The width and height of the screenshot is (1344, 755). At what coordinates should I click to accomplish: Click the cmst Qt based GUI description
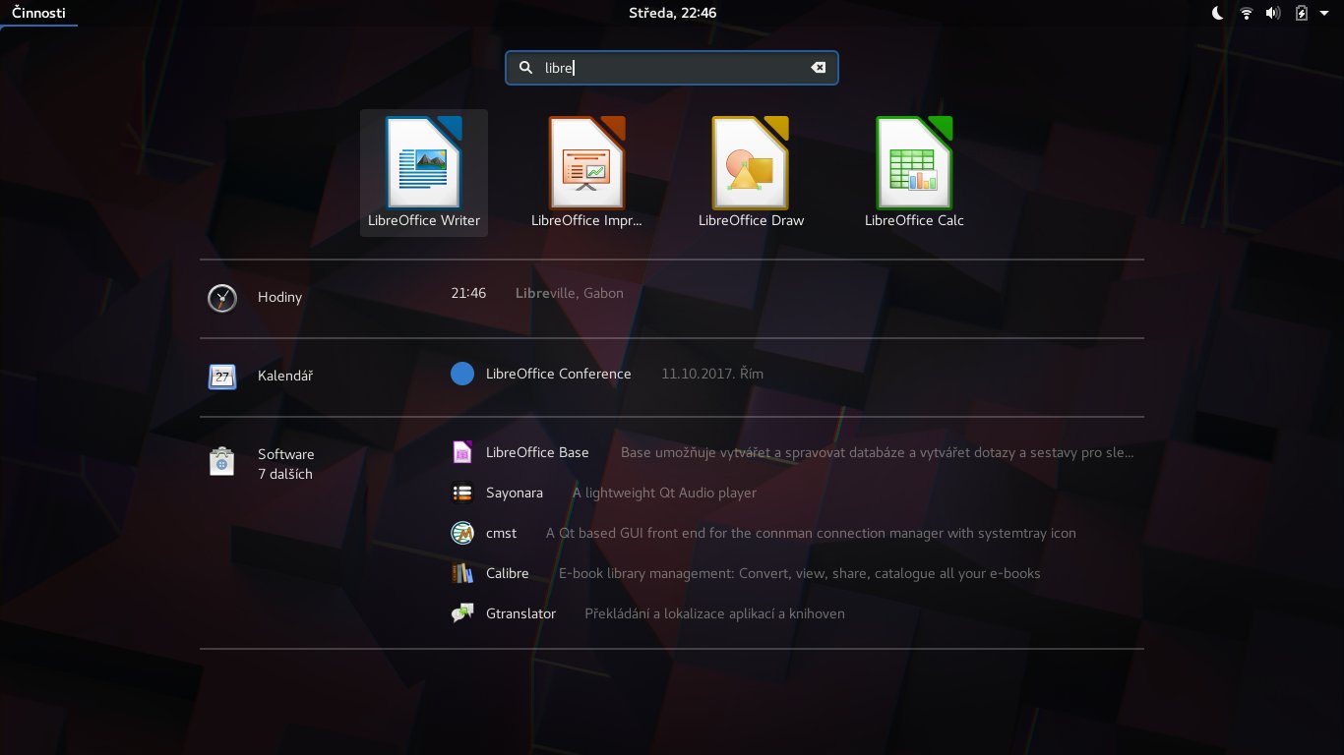pyautogui.click(x=811, y=533)
